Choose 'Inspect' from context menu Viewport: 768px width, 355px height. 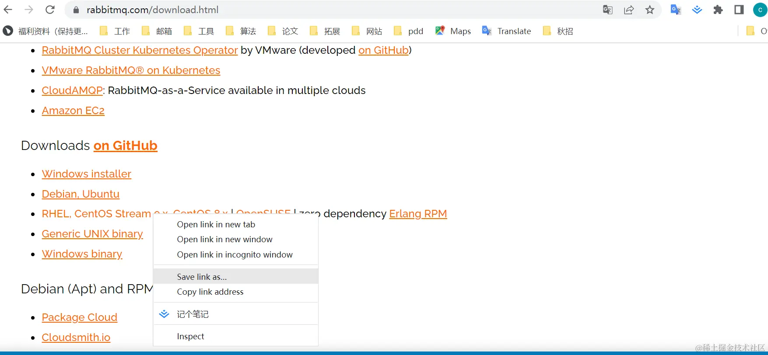click(235, 336)
